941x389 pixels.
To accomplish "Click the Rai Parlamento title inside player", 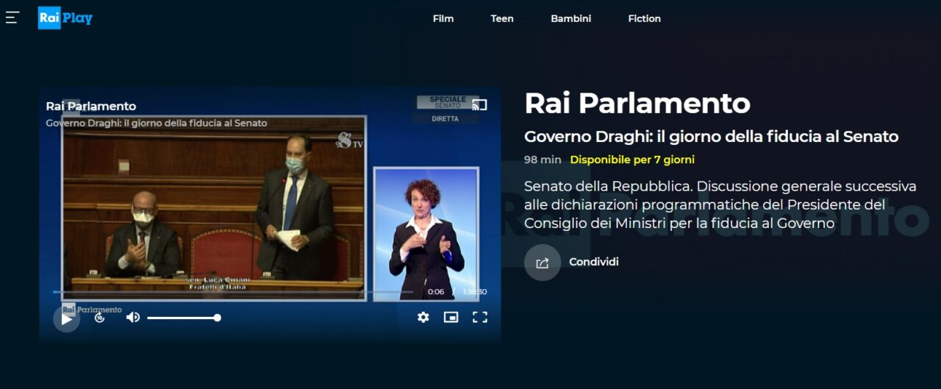I will coord(91,106).
